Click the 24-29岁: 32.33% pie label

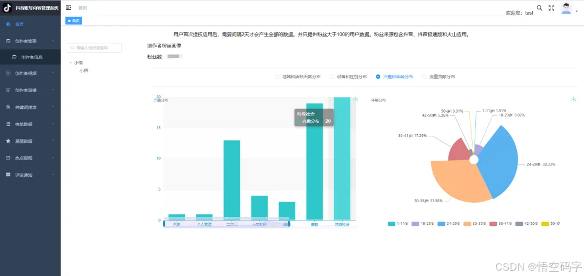coord(541,164)
